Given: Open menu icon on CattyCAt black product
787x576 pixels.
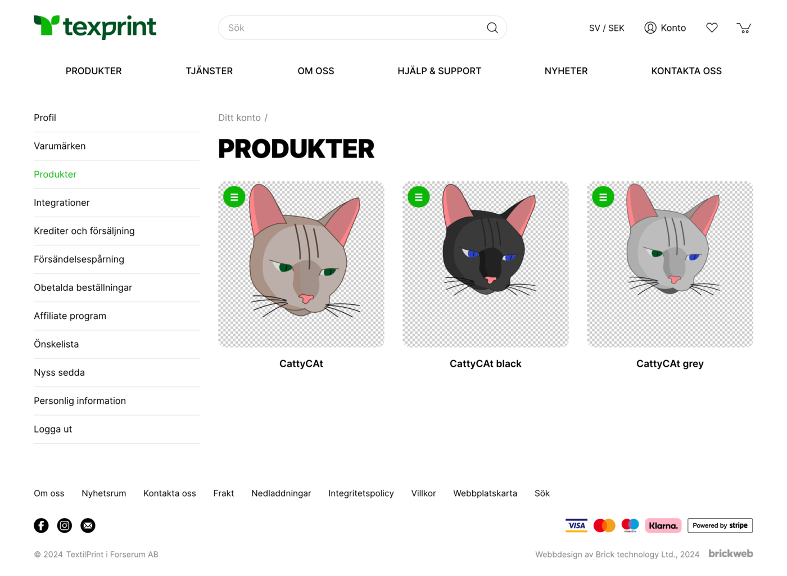Looking at the screenshot, I should point(418,197).
